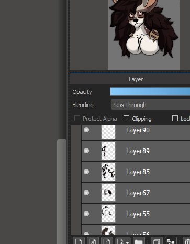Screen dimensions: 190x244
Task: Select Layer67 in the layer list
Action: (x=136, y=193)
